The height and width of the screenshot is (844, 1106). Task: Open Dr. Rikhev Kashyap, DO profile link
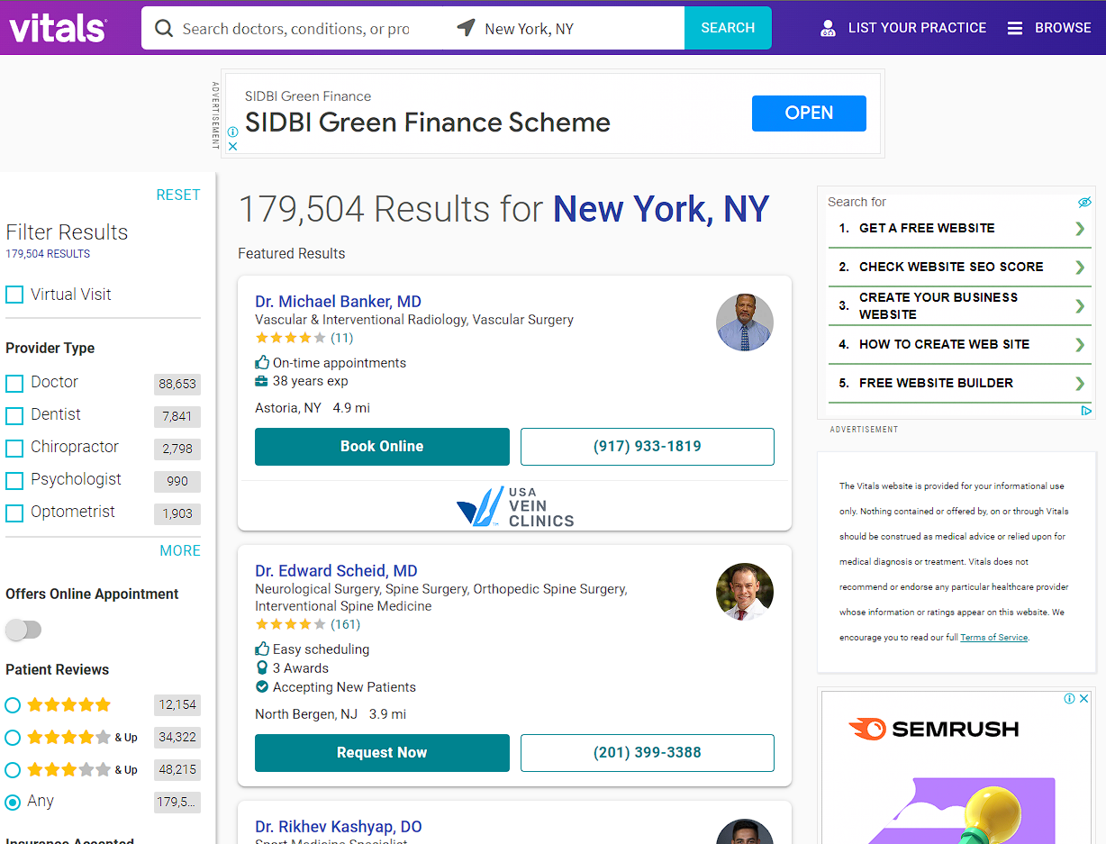(338, 827)
